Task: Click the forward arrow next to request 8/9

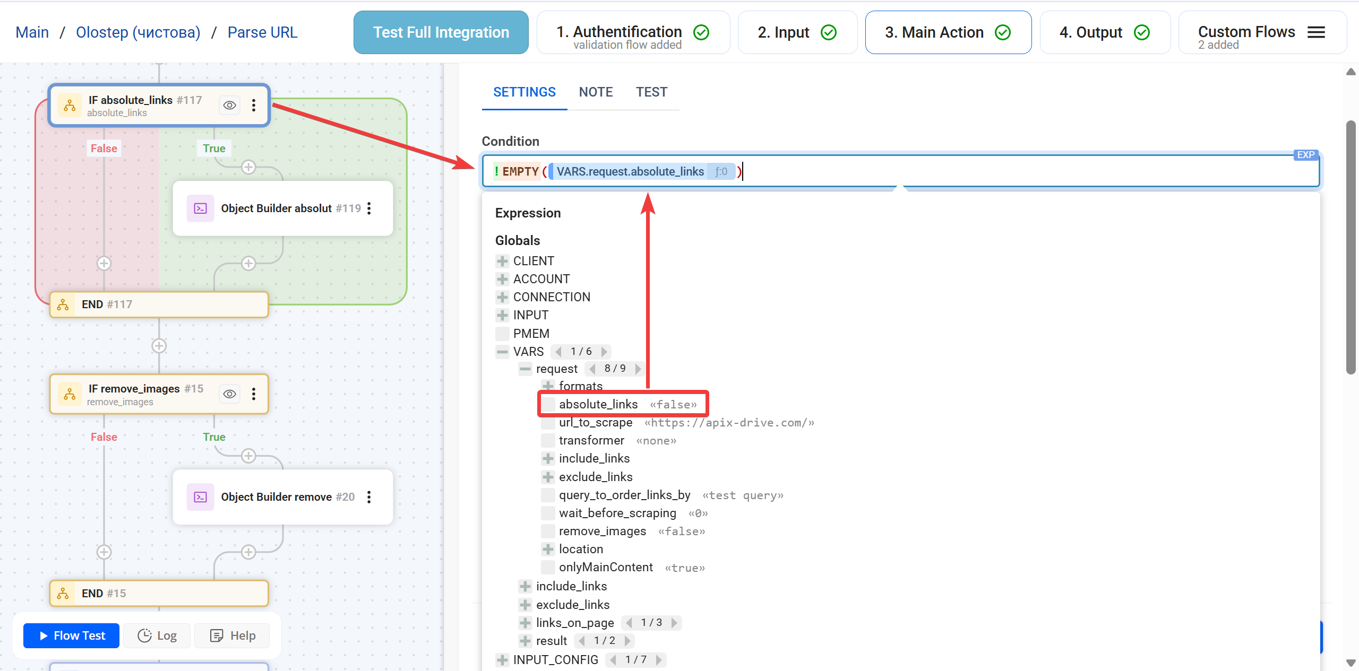Action: (637, 369)
